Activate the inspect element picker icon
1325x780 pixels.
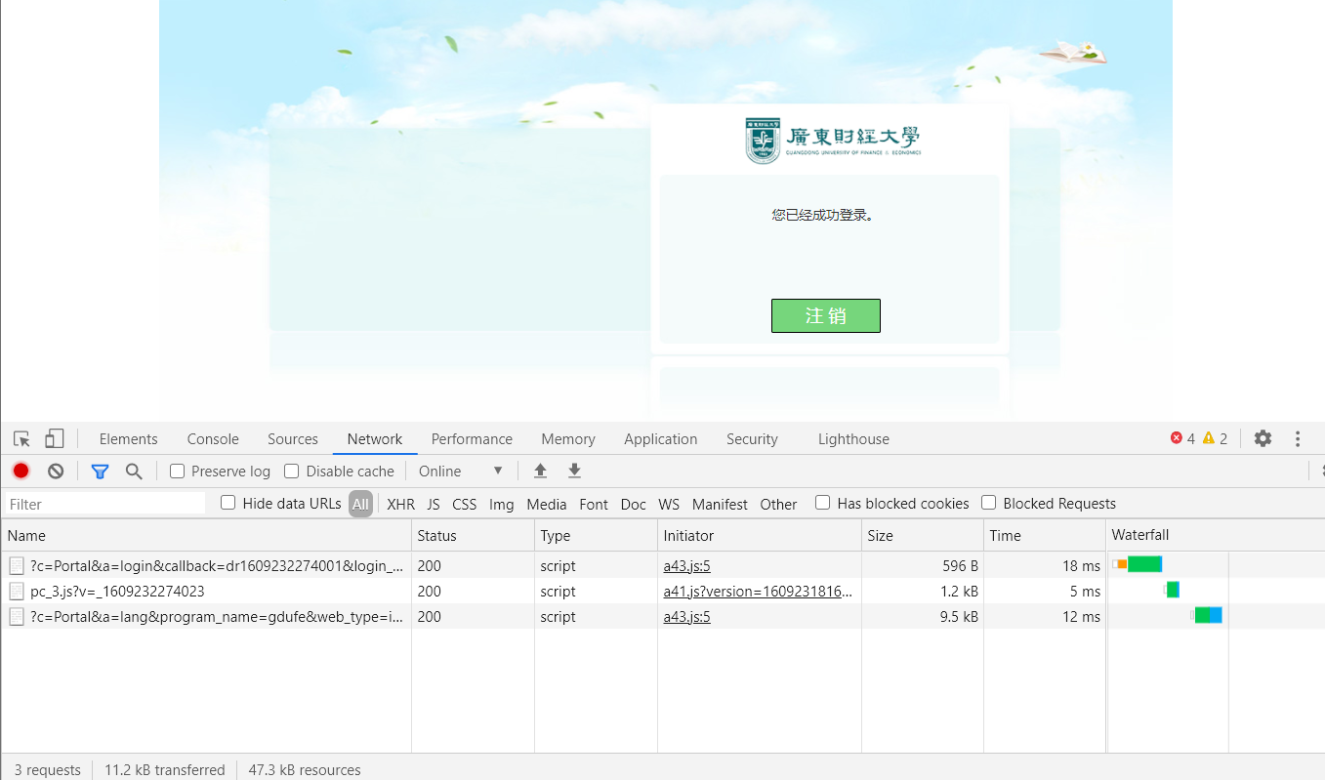(x=21, y=439)
